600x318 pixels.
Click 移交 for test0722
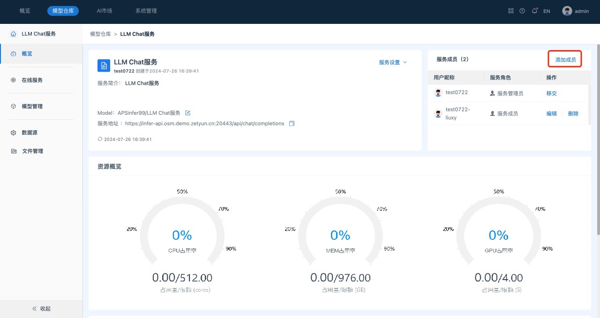551,93
